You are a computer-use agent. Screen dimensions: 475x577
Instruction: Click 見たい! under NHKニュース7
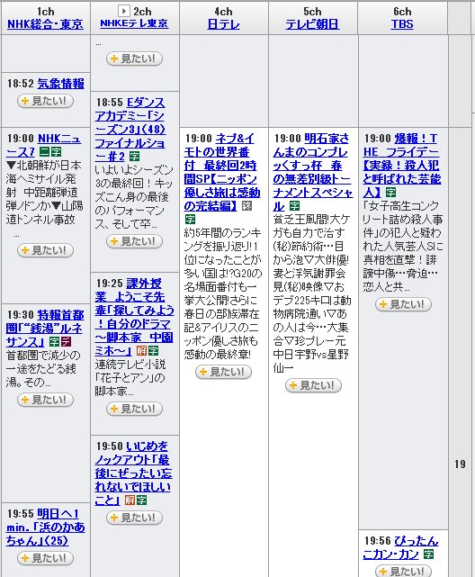click(x=45, y=250)
